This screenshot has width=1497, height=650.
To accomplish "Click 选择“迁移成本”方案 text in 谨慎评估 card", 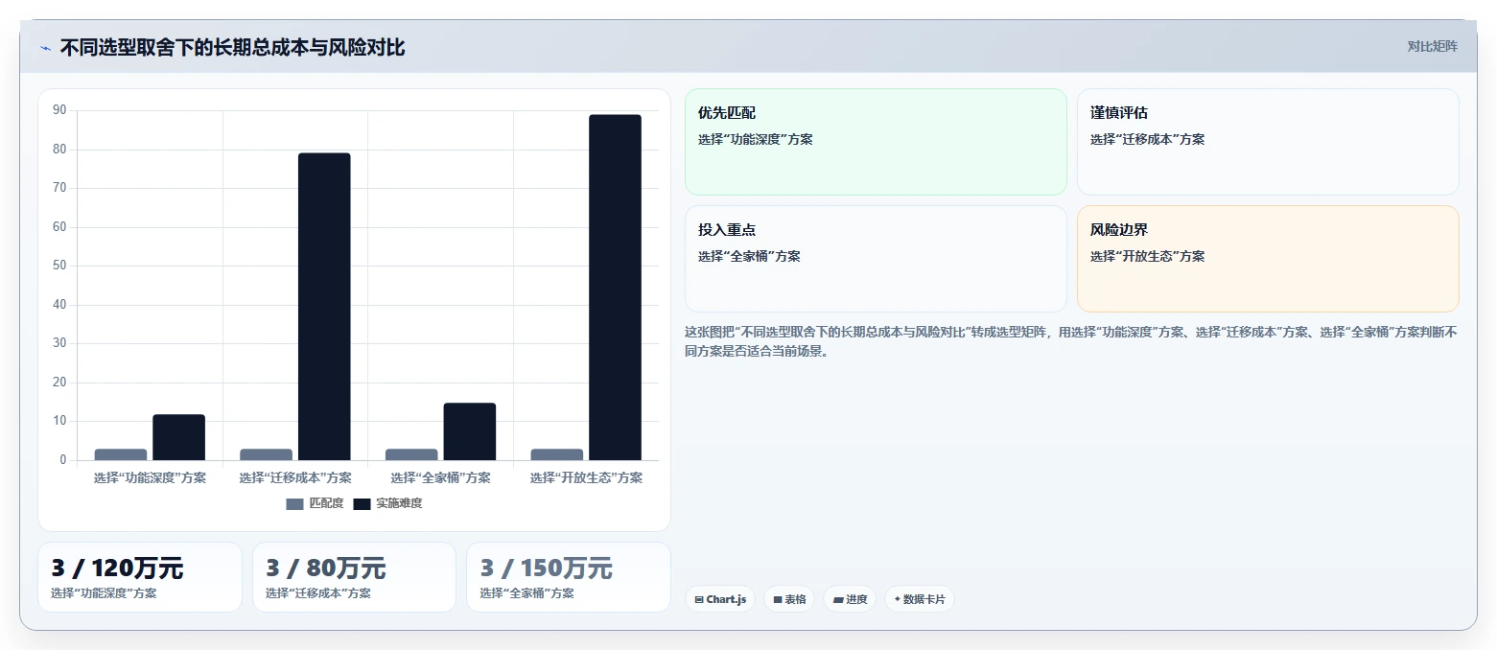I will click(1148, 139).
